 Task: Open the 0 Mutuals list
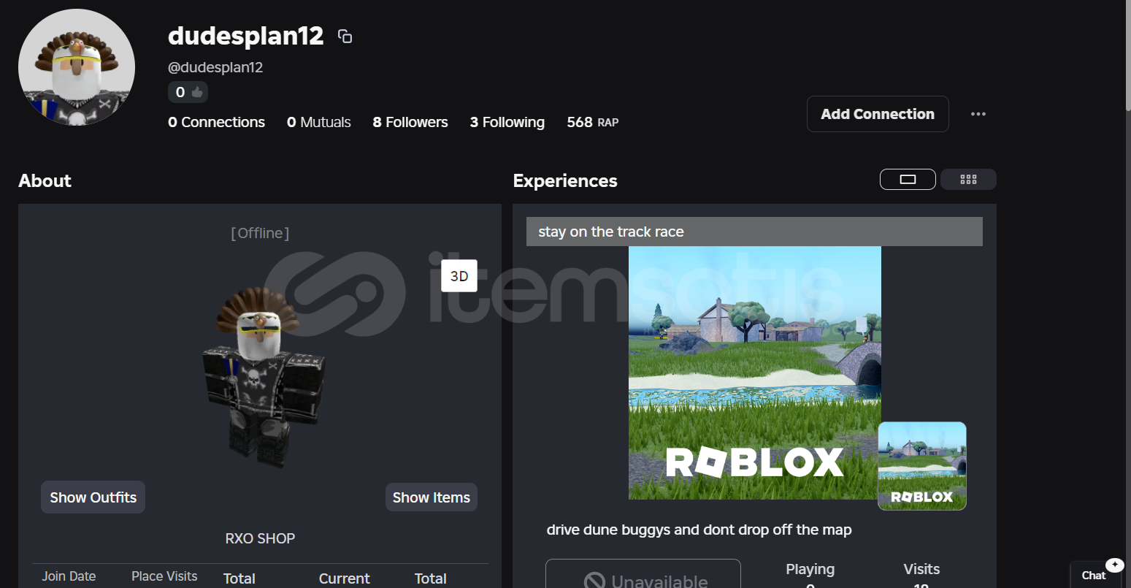pos(318,122)
